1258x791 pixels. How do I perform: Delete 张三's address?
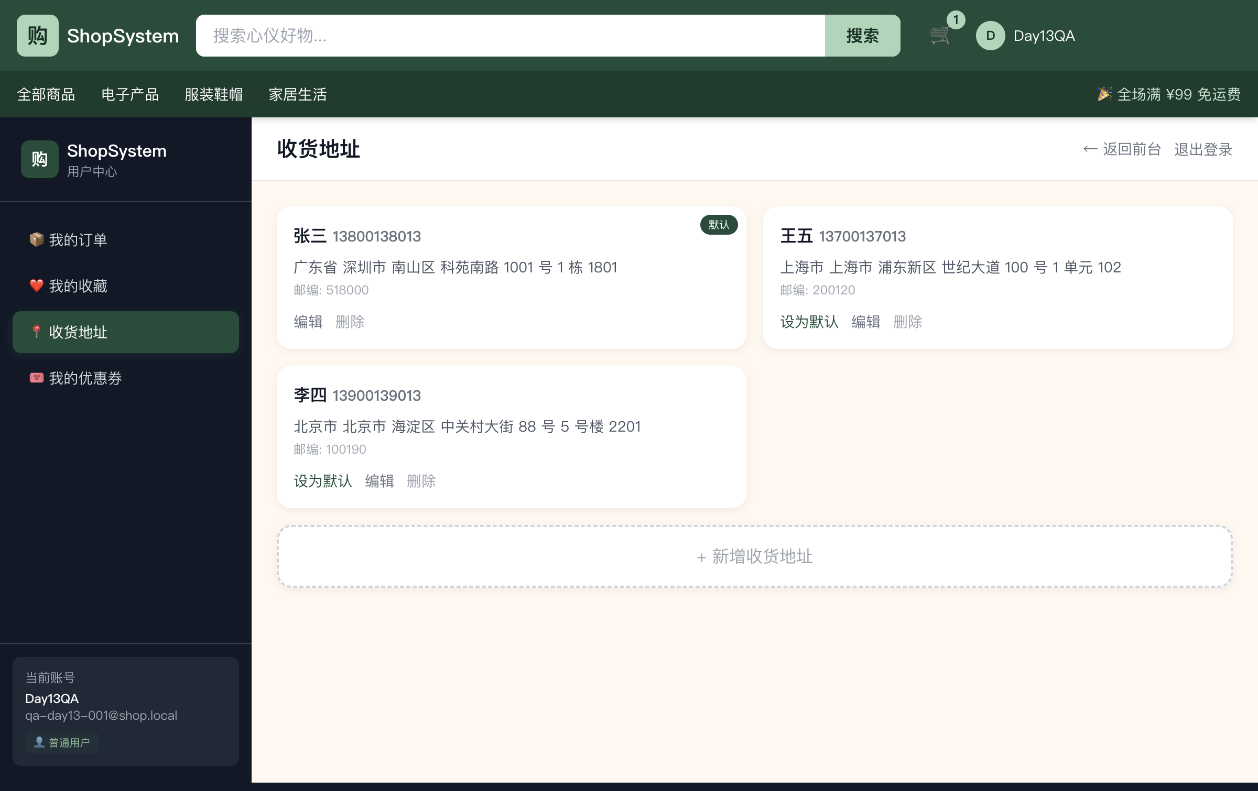[x=350, y=322]
